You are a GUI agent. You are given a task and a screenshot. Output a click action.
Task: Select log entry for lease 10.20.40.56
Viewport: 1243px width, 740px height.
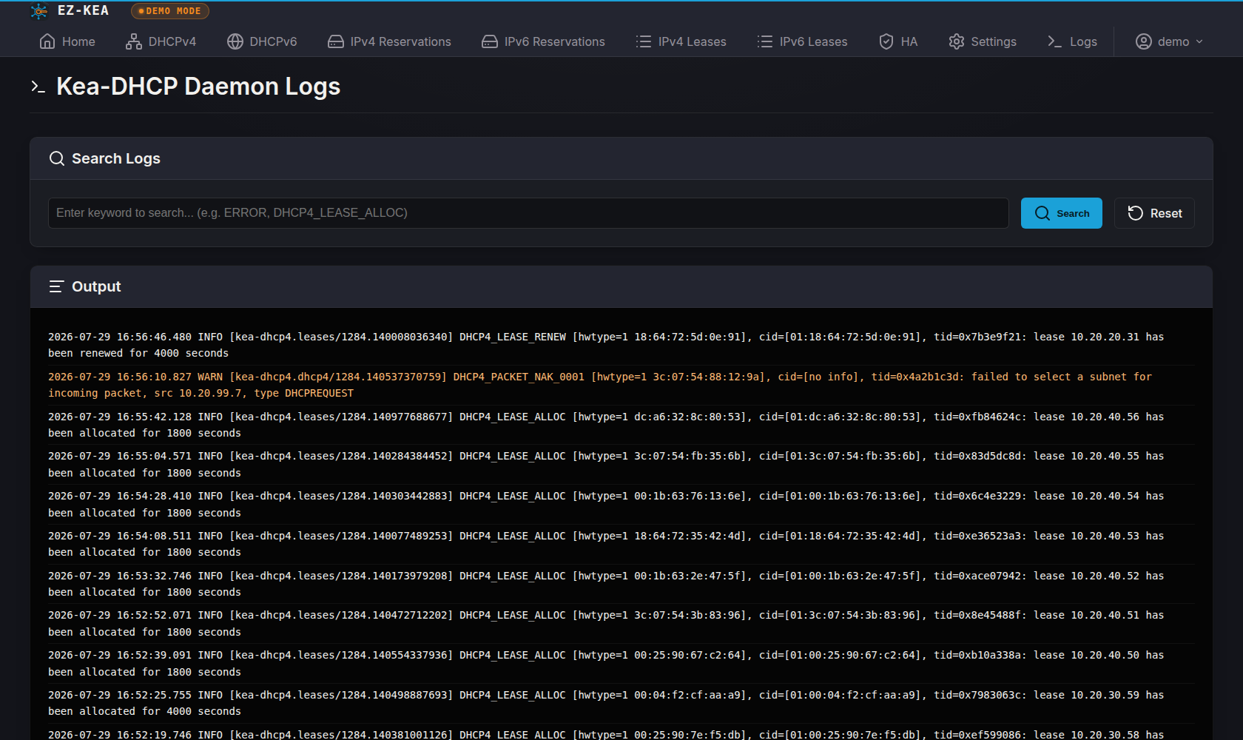click(x=621, y=425)
